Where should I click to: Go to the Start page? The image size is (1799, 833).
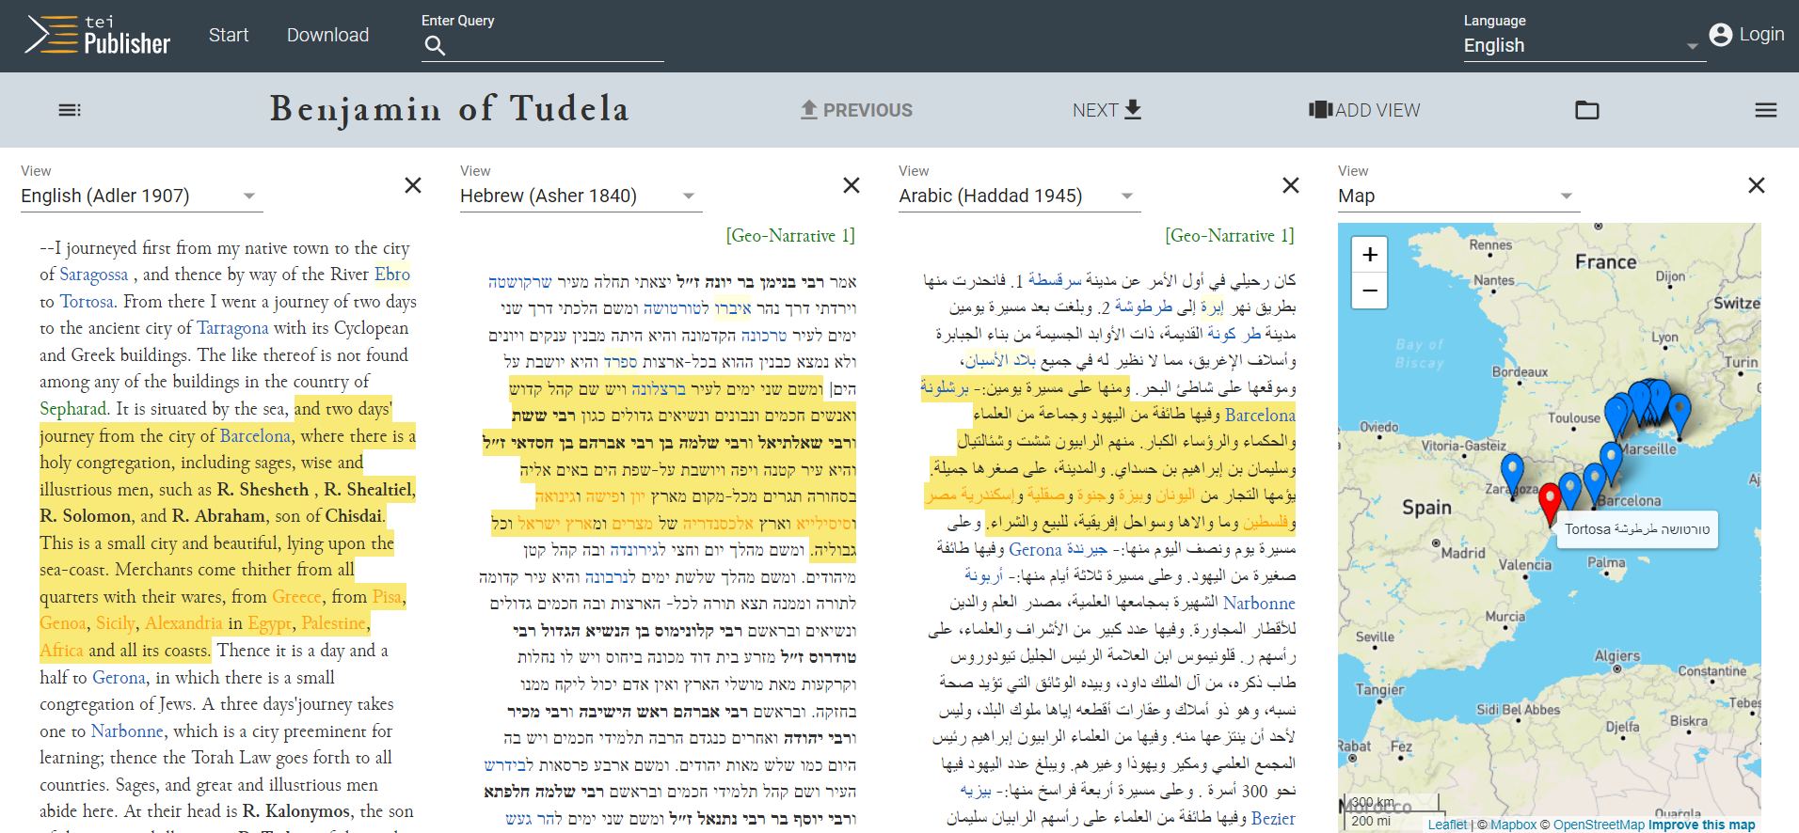229,35
